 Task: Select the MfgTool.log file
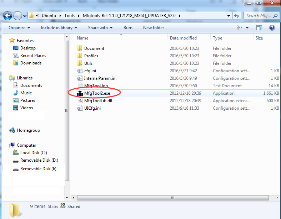(x=96, y=86)
